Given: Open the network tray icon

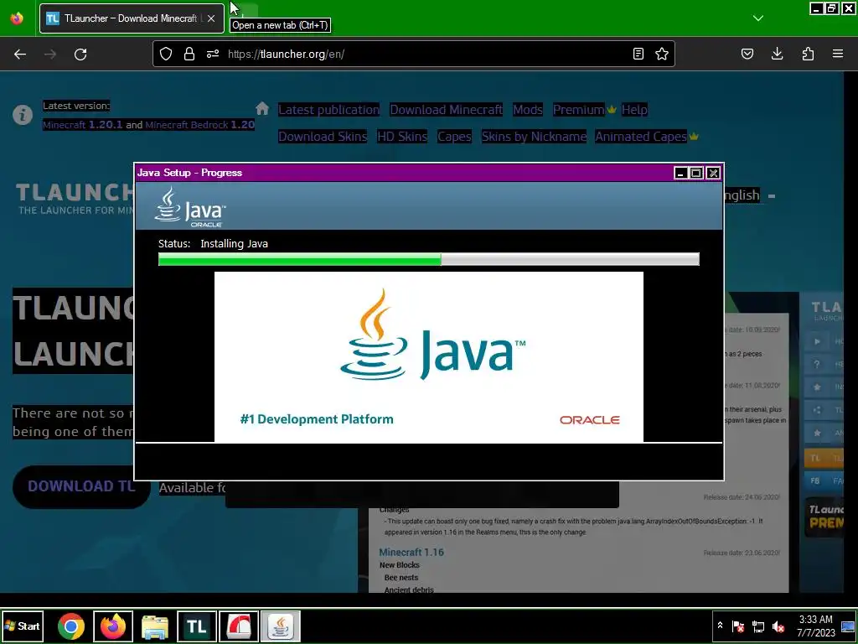Looking at the screenshot, I should (x=758, y=626).
